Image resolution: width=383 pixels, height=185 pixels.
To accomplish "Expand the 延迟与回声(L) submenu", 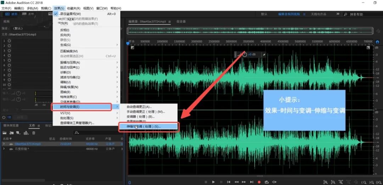I will point(87,67).
